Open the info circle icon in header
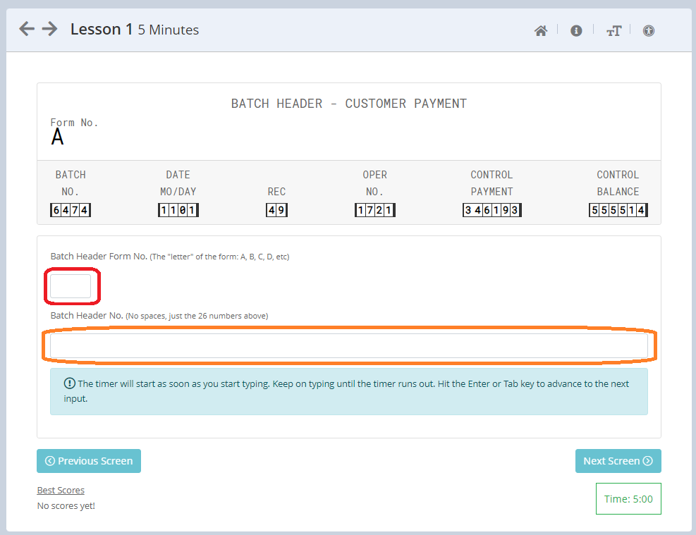 [x=576, y=30]
